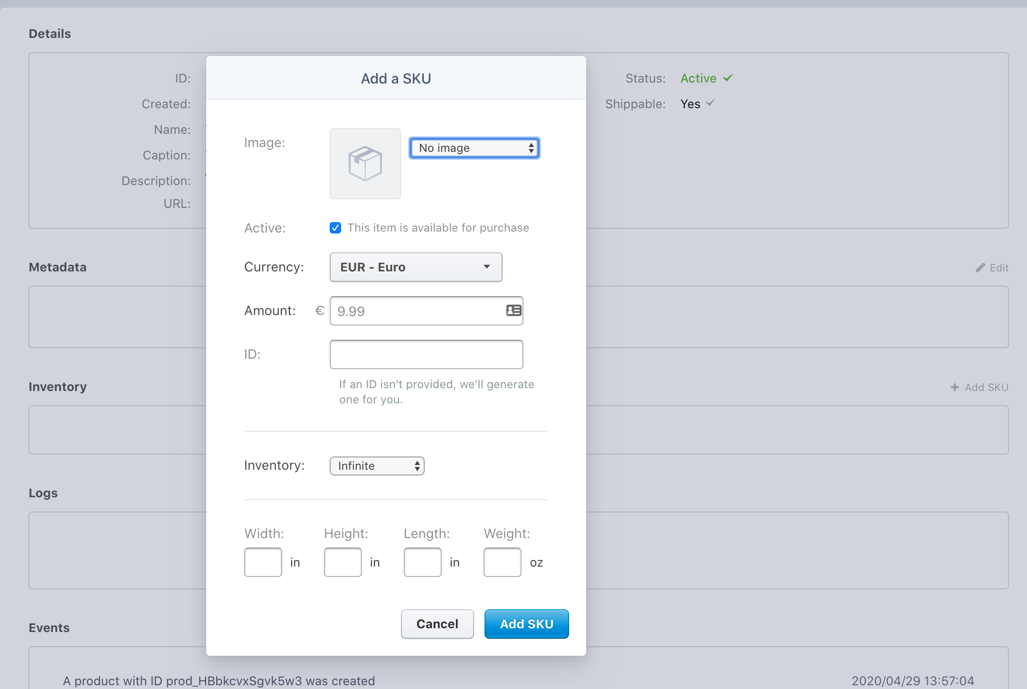This screenshot has height=689, width=1027.
Task: Click the stepper arrows on the image selector
Action: [x=531, y=148]
